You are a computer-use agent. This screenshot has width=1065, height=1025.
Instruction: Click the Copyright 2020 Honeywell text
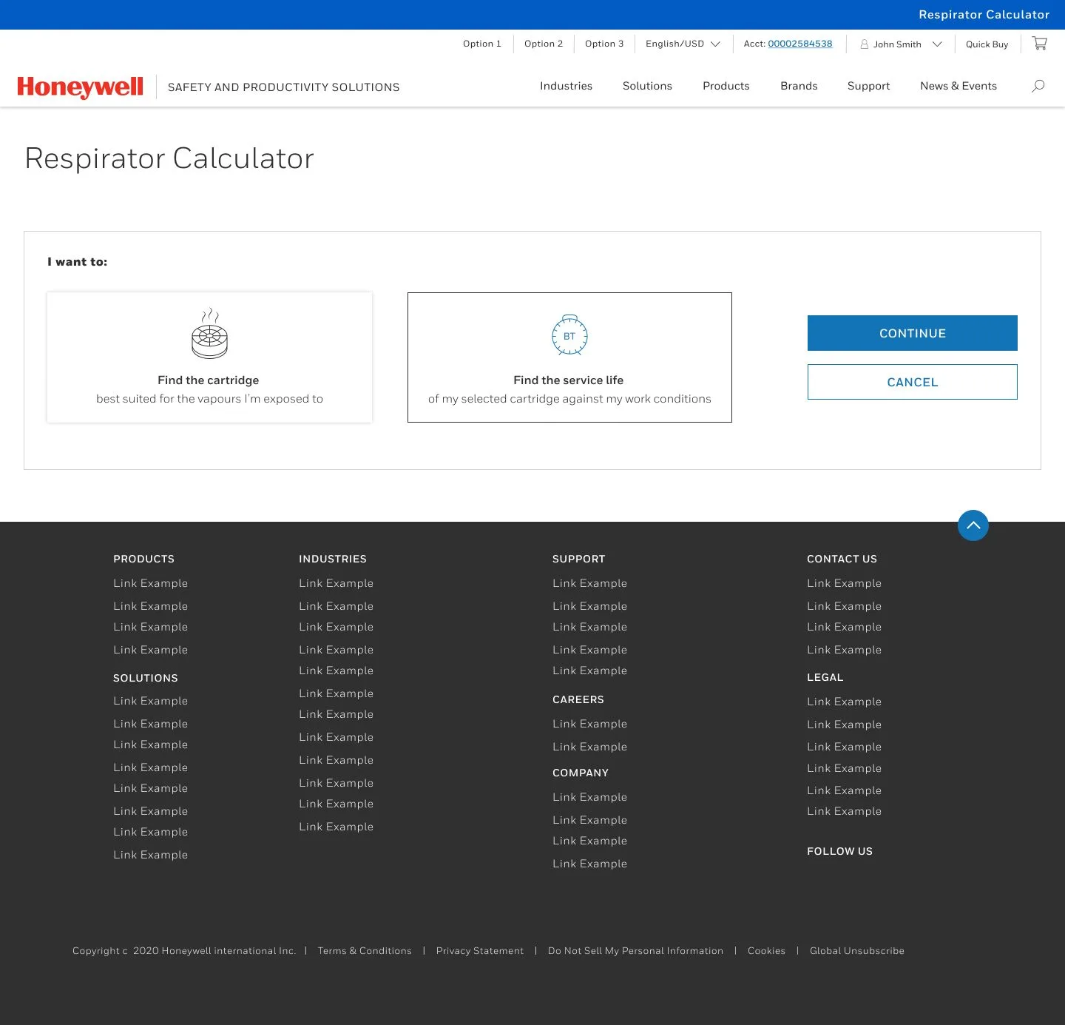(x=184, y=951)
